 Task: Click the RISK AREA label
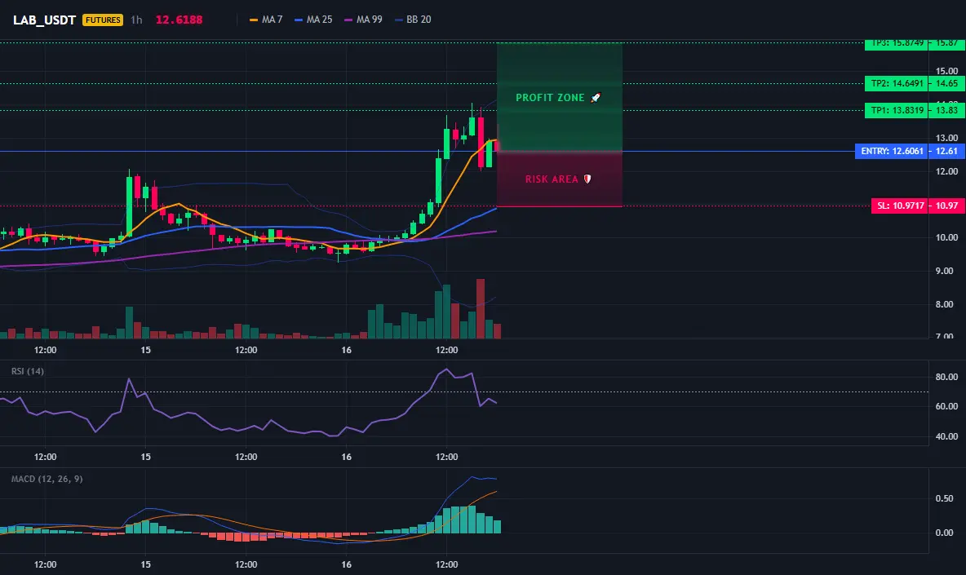click(x=558, y=179)
